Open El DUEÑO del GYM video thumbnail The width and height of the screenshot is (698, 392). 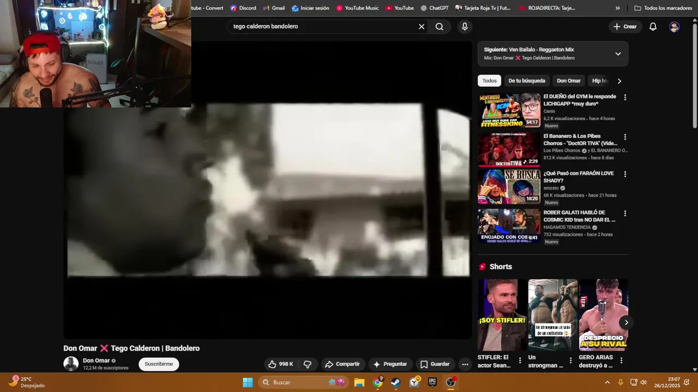[x=509, y=111]
